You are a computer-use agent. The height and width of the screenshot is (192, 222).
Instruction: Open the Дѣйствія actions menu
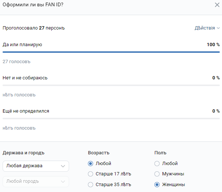point(207,28)
